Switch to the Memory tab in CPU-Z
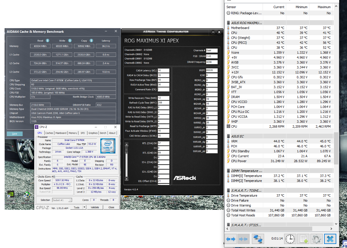Viewport: 347px width, 248px height. coord(73,133)
